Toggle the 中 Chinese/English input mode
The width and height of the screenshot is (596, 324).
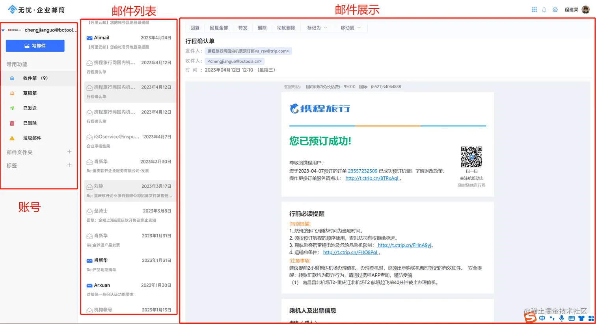click(542, 318)
